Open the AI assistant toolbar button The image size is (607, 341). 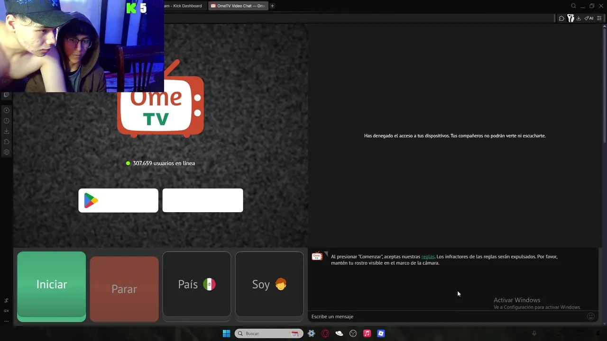tap(589, 18)
